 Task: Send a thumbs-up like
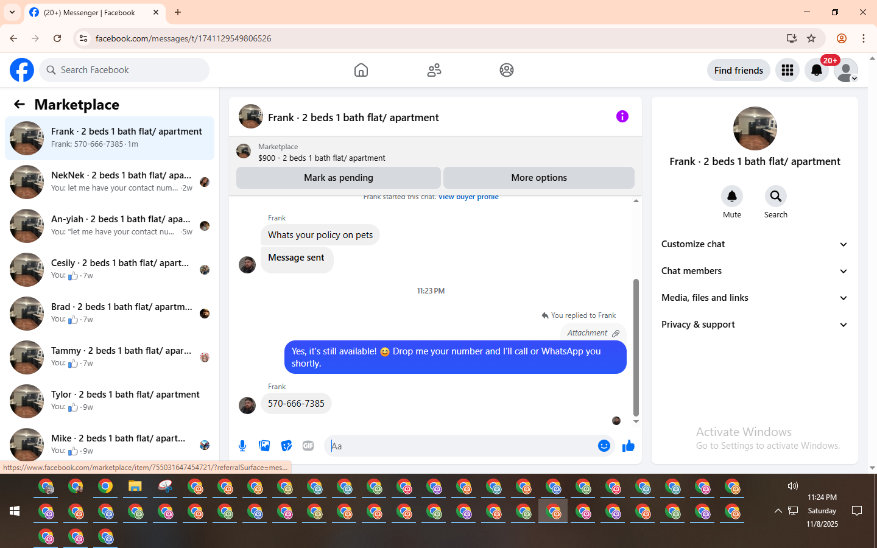[629, 446]
